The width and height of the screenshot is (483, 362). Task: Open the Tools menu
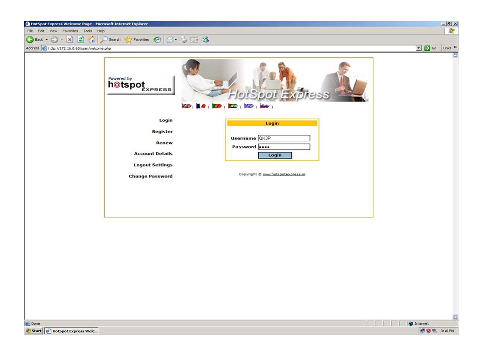pyautogui.click(x=88, y=31)
